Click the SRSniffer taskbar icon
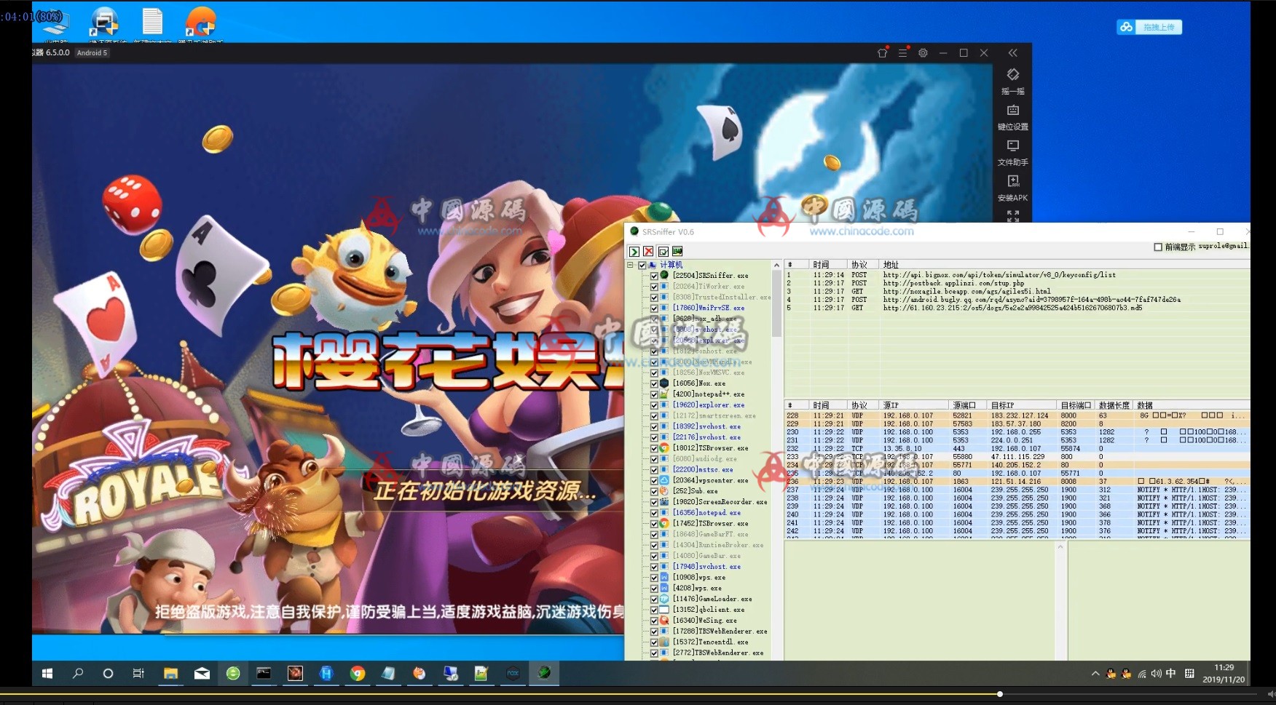This screenshot has height=705, width=1276. pyautogui.click(x=544, y=674)
